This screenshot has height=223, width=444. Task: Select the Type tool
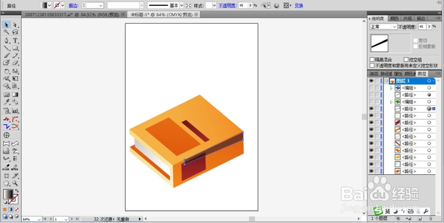click(15, 40)
